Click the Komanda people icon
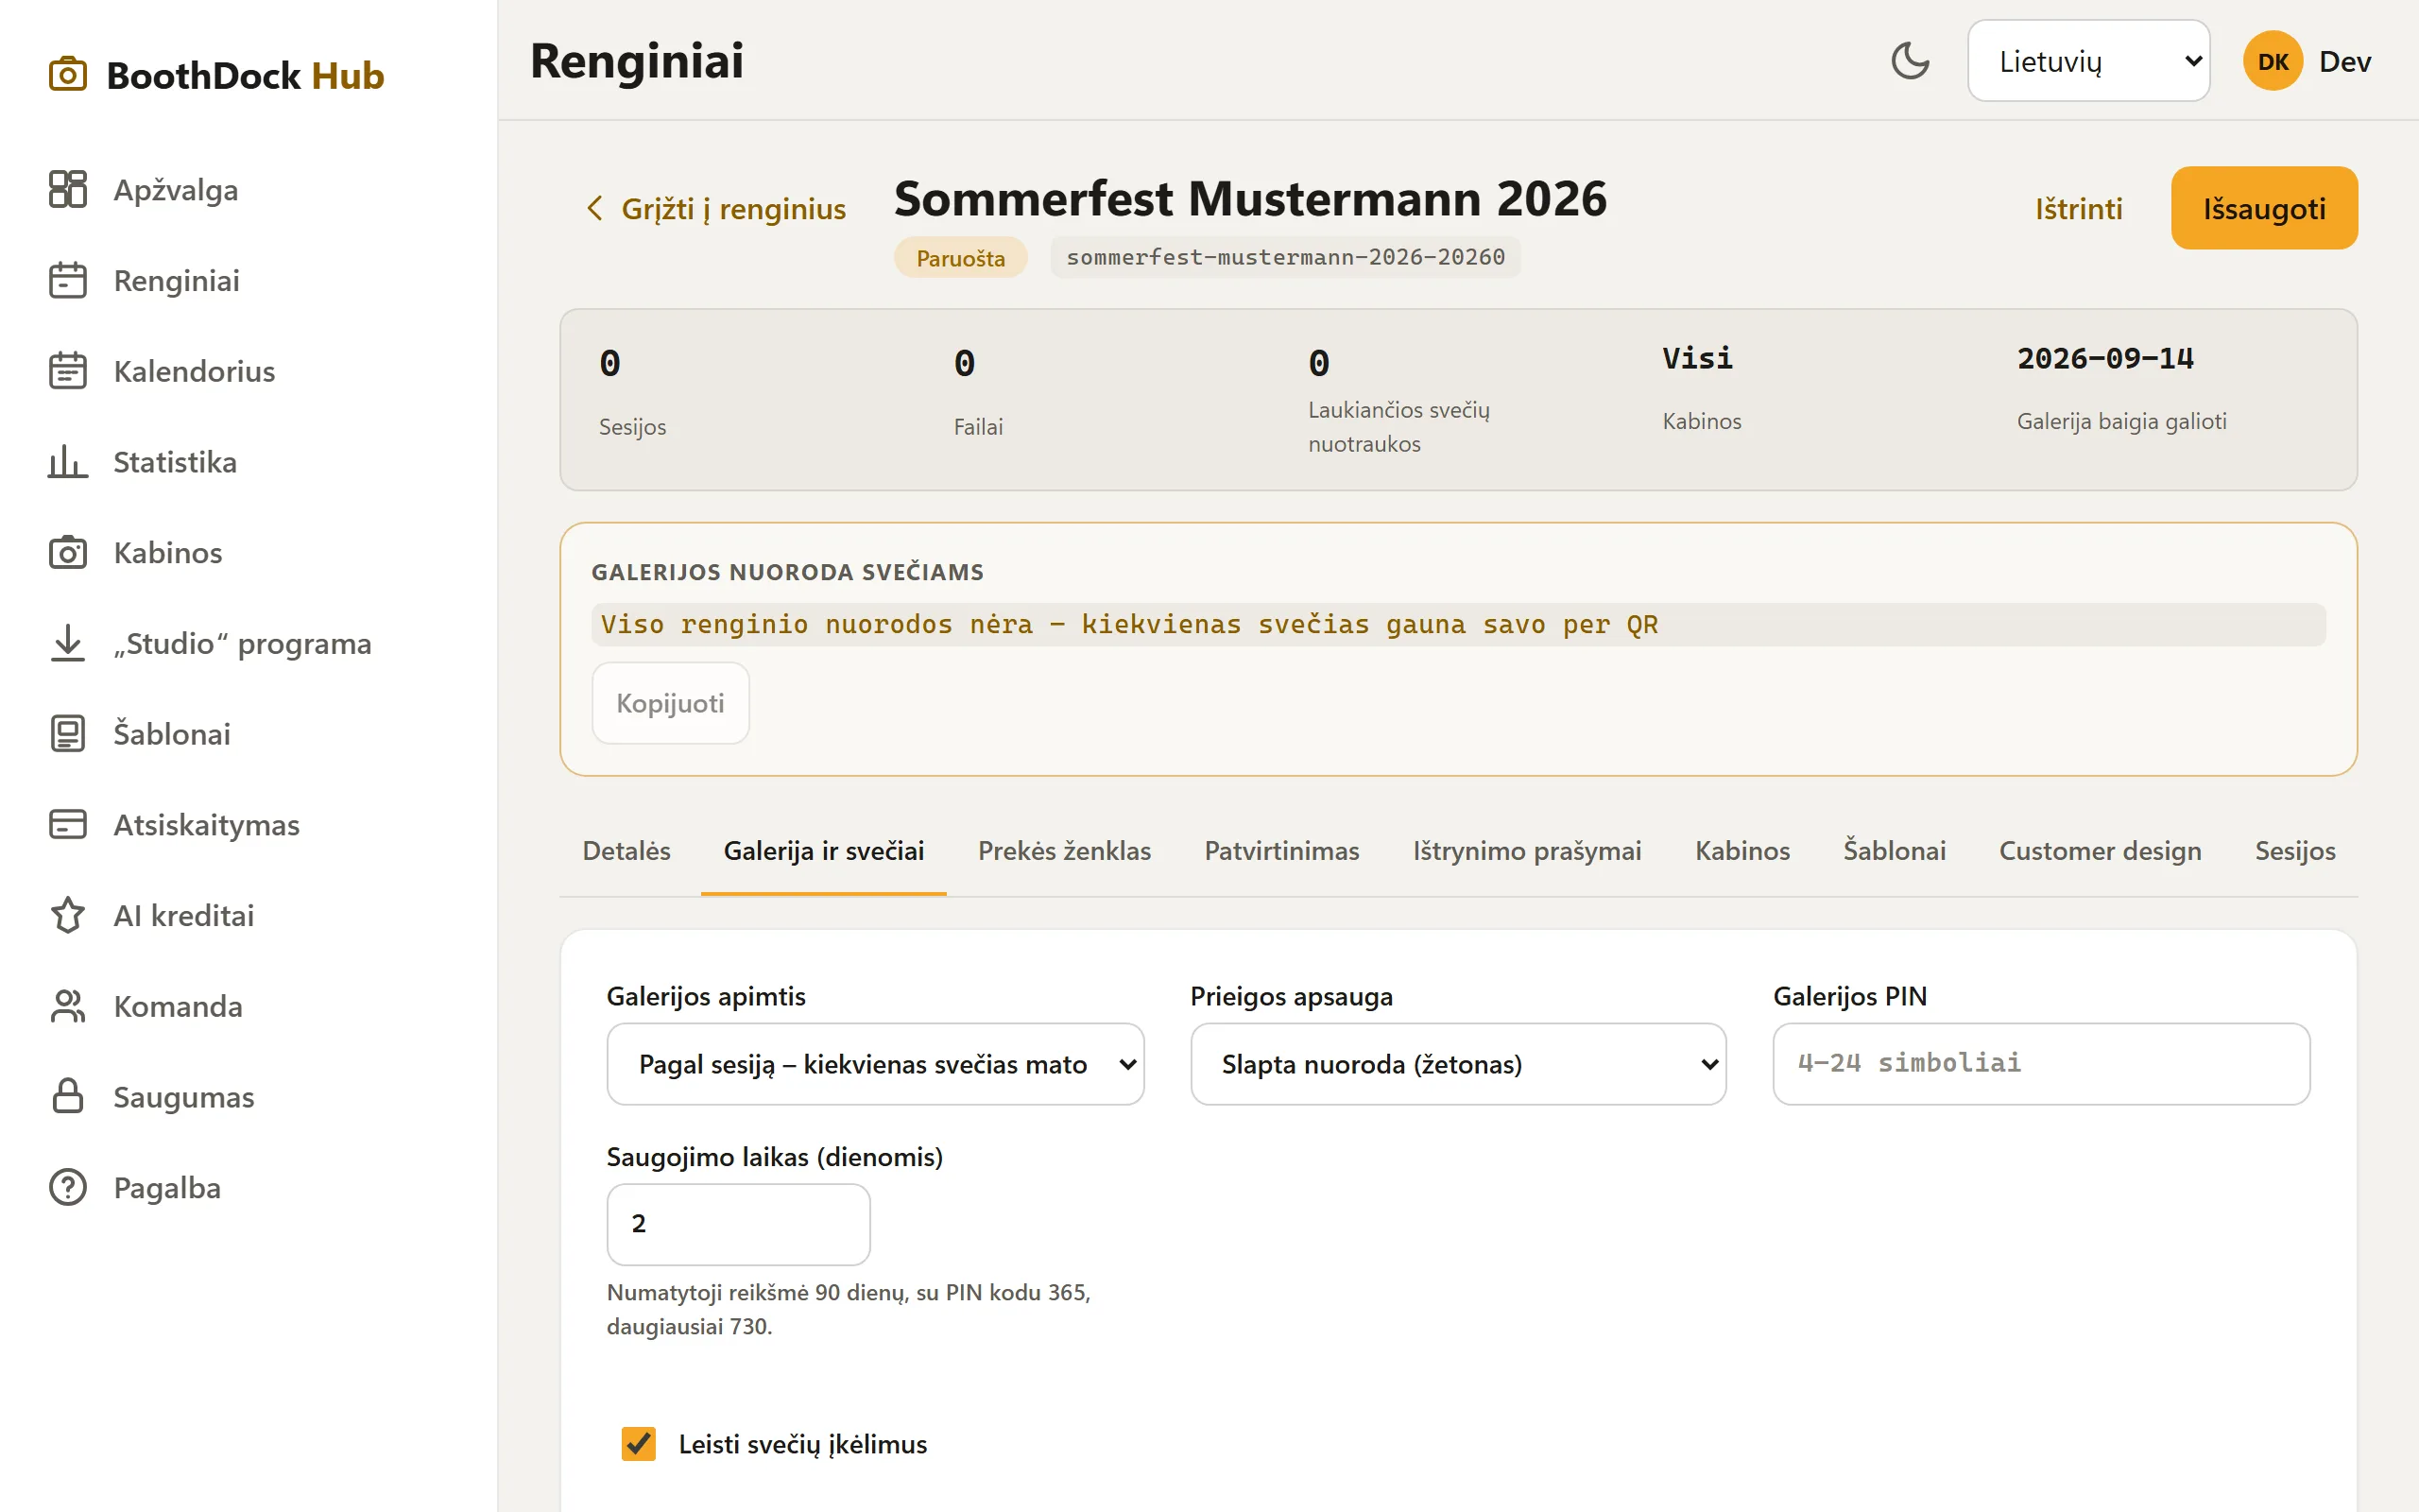Viewport: 2419px width, 1512px height. click(x=67, y=1006)
